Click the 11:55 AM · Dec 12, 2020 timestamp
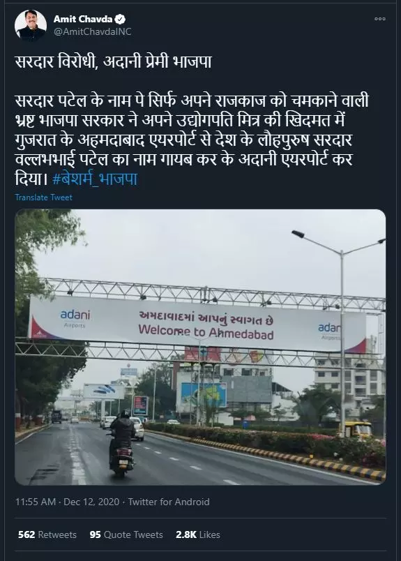The height and width of the screenshot is (561, 401). pyautogui.click(x=67, y=502)
